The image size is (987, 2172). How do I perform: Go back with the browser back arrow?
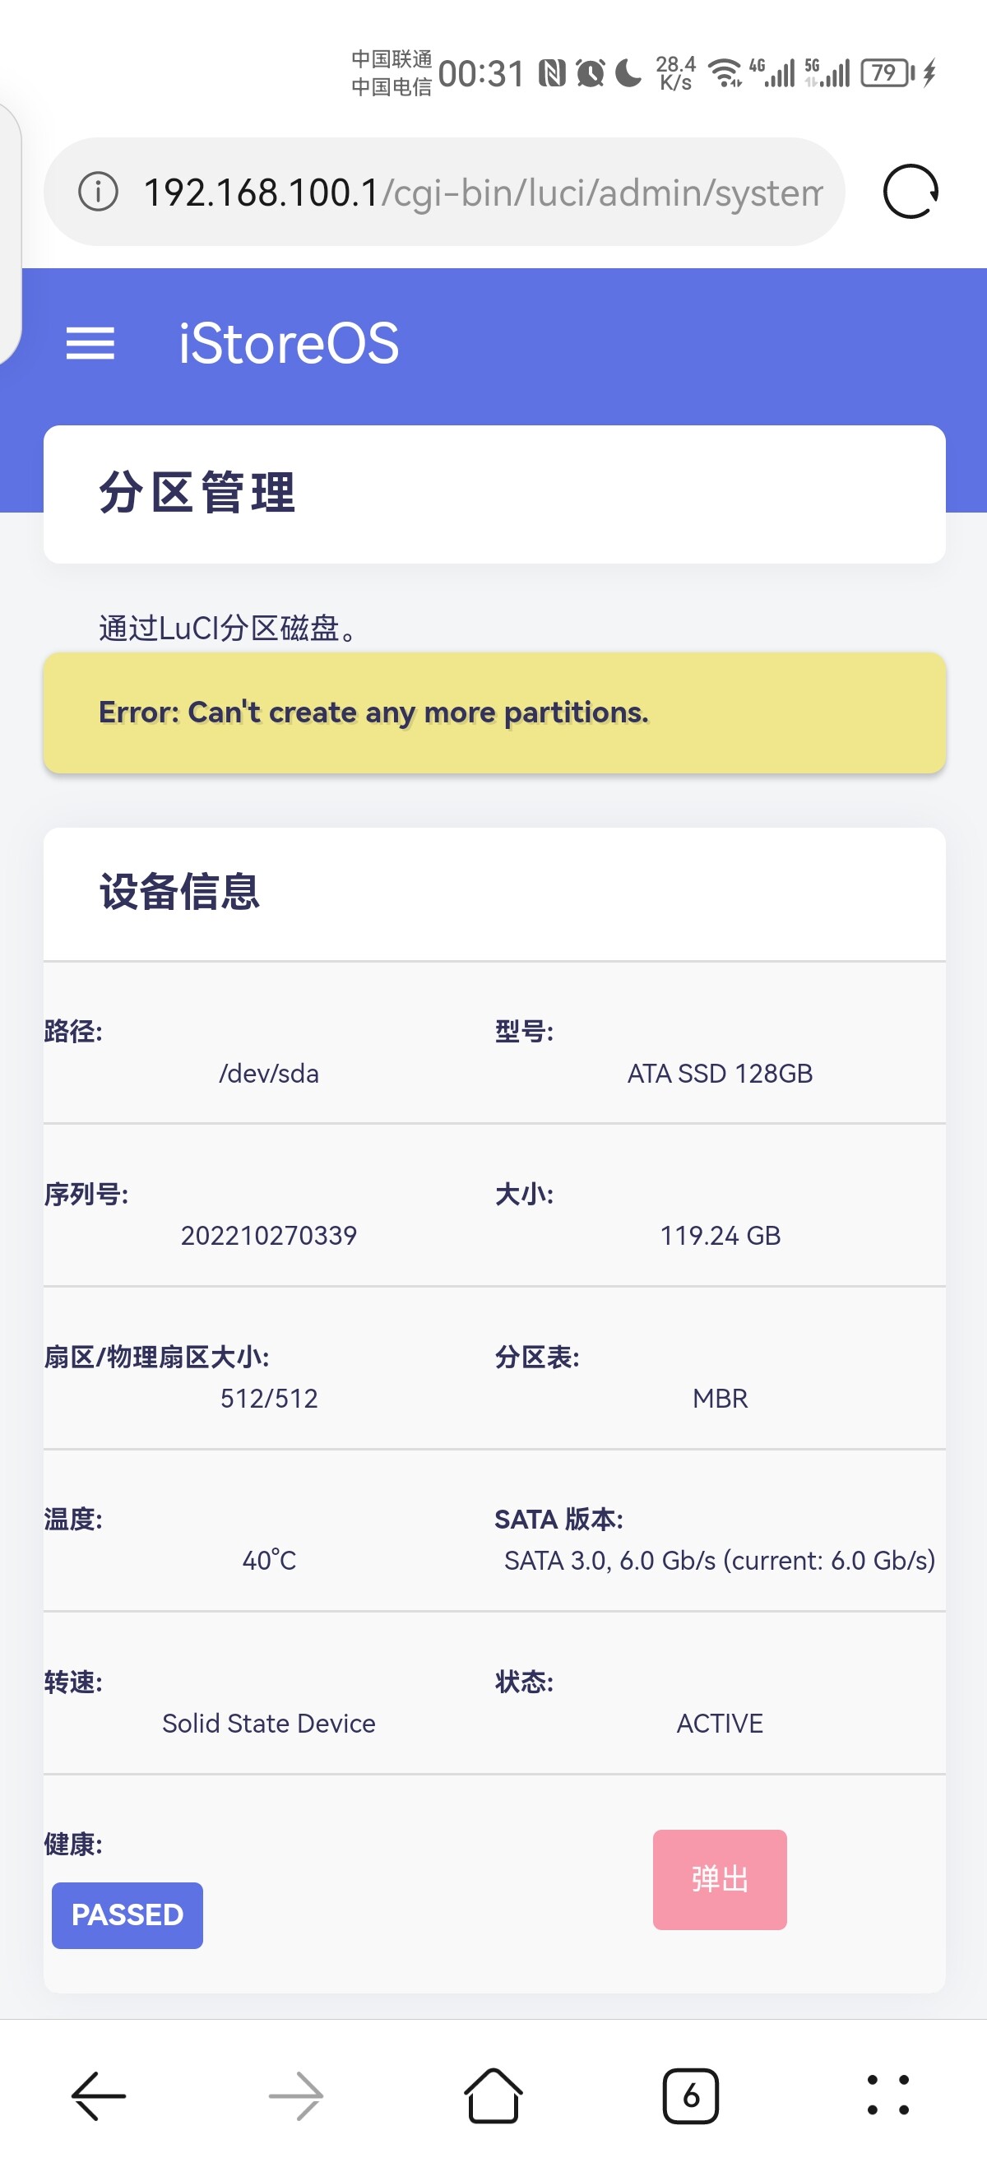[99, 2095]
